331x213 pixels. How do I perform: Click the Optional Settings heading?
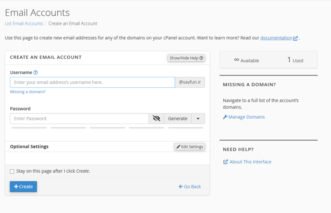coord(29,147)
